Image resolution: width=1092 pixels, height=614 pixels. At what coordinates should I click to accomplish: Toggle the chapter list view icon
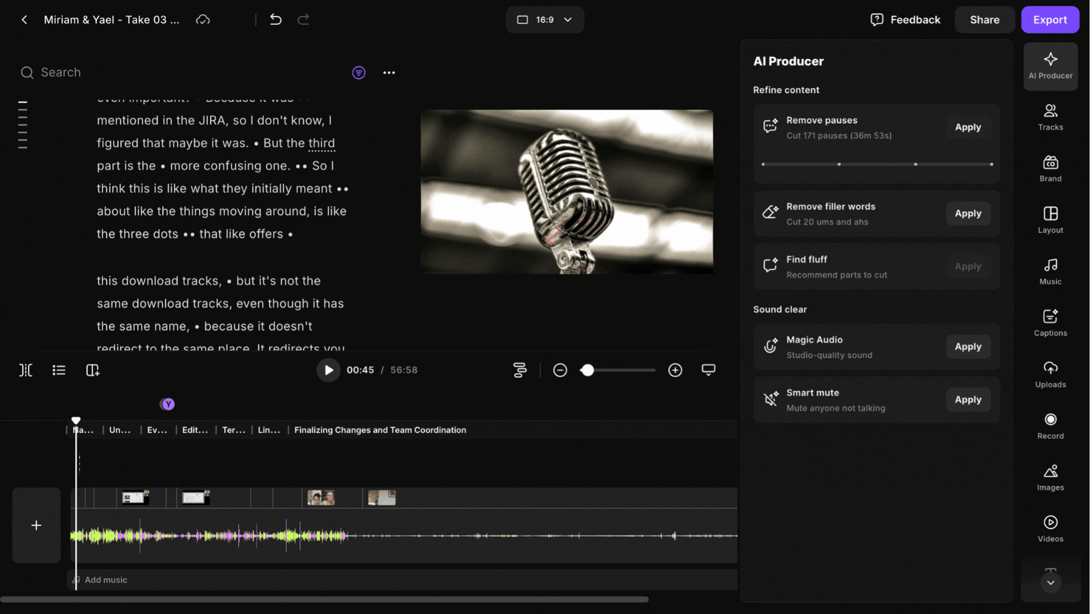(59, 370)
